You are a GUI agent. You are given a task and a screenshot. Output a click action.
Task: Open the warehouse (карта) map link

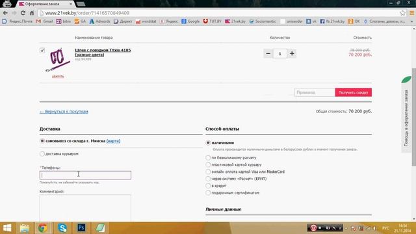click(x=113, y=141)
